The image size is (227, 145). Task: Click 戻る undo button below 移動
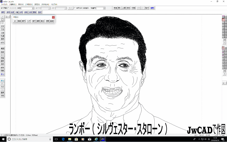point(2,74)
